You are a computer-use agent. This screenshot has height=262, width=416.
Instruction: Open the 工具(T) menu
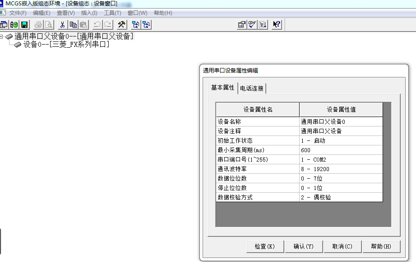coord(112,13)
